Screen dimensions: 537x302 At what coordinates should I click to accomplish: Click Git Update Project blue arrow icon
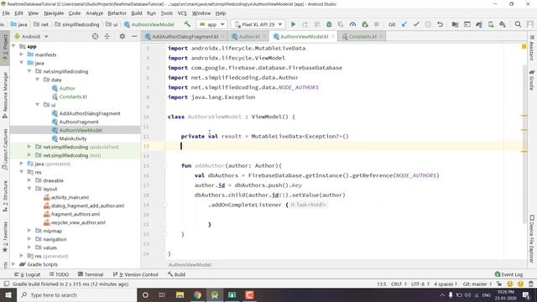[404, 24]
